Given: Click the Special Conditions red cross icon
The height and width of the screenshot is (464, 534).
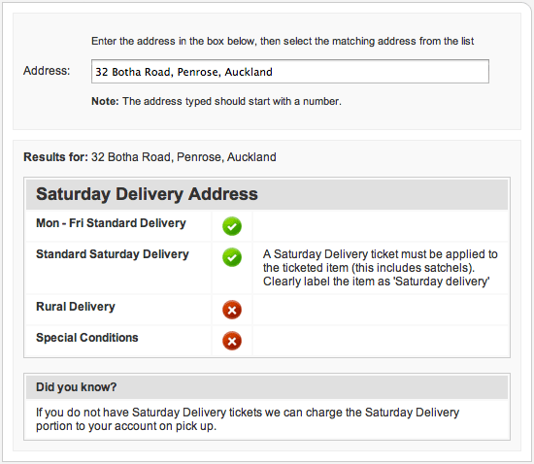Looking at the screenshot, I should [x=232, y=341].
